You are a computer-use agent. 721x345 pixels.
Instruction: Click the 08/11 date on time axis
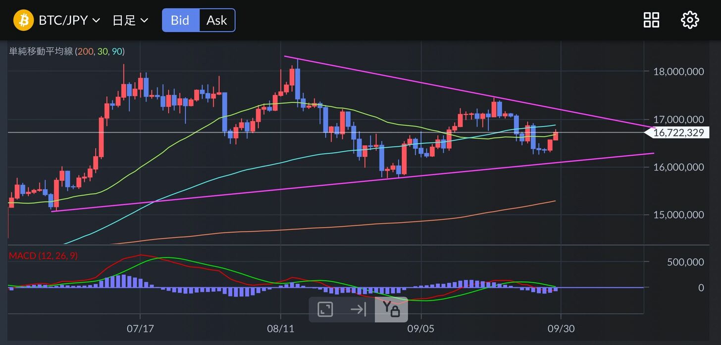pos(281,328)
